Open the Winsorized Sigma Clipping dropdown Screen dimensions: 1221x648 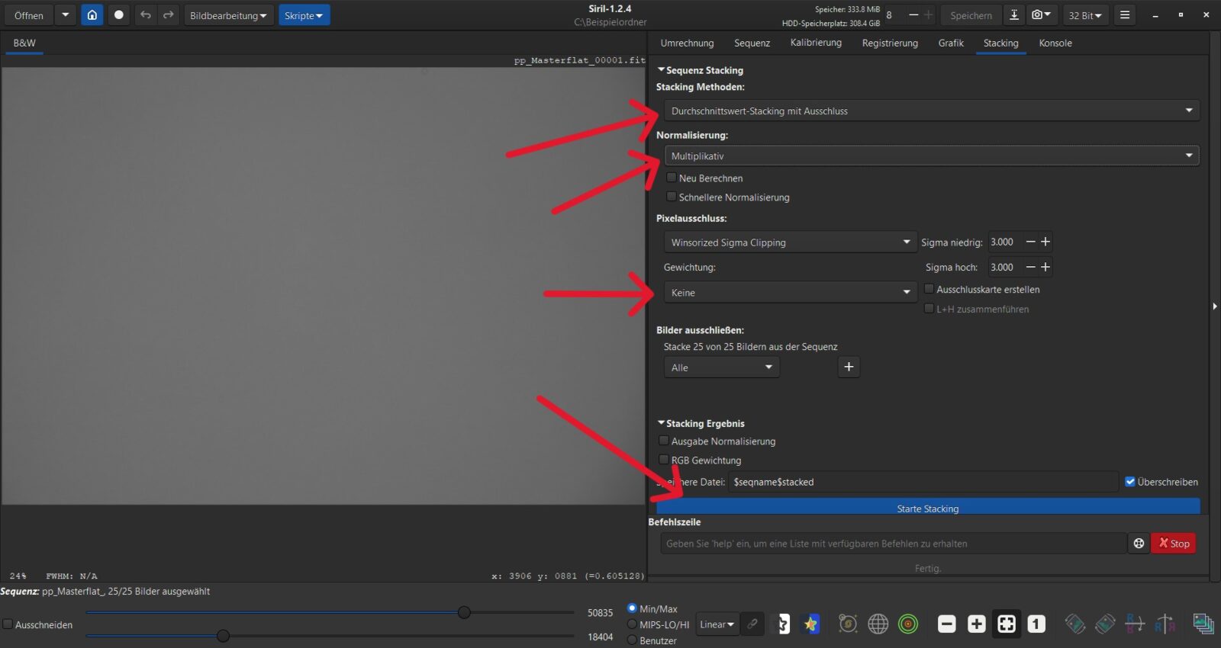pyautogui.click(x=790, y=242)
